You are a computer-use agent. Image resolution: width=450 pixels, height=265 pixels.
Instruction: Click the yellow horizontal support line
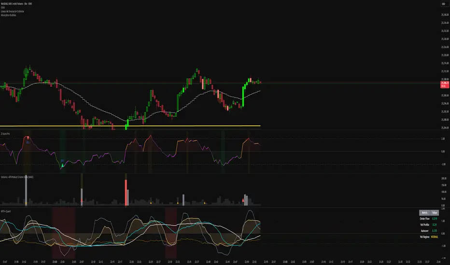pos(130,126)
